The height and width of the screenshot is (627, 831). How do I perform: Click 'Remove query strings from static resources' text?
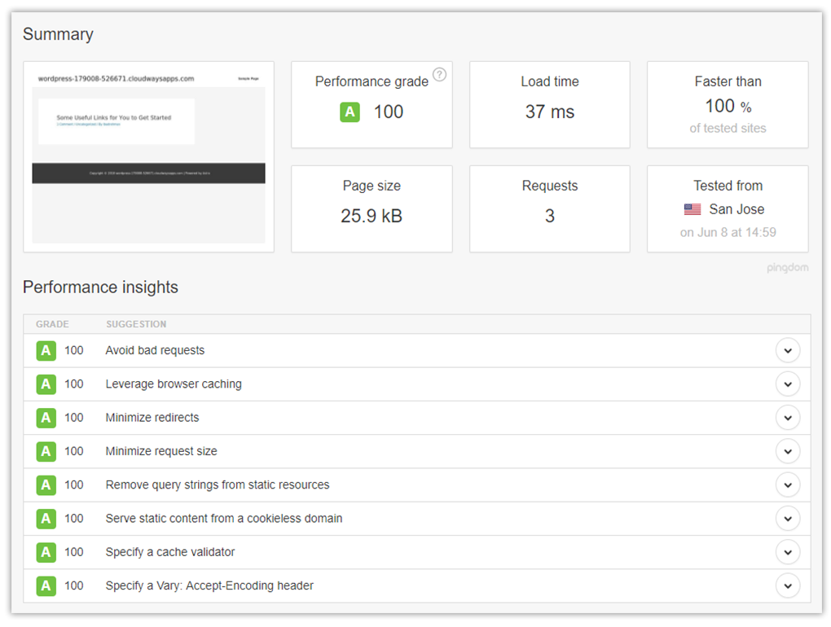click(218, 485)
